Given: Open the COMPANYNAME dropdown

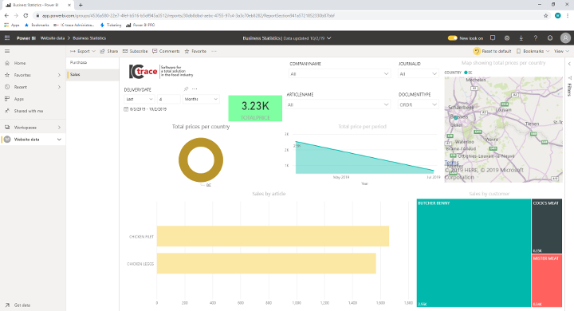Looking at the screenshot, I should click(340, 74).
